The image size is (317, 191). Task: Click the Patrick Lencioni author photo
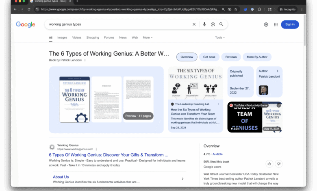(263, 90)
